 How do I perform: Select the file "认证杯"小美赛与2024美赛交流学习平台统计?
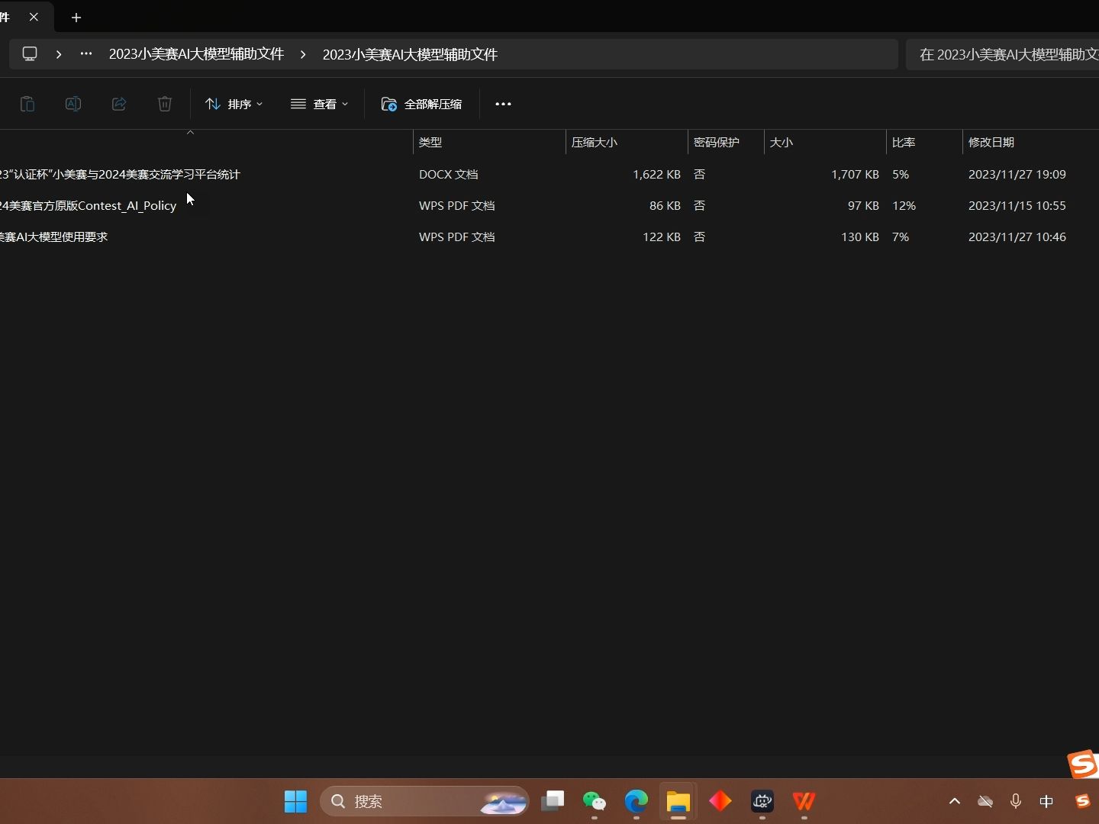point(120,174)
